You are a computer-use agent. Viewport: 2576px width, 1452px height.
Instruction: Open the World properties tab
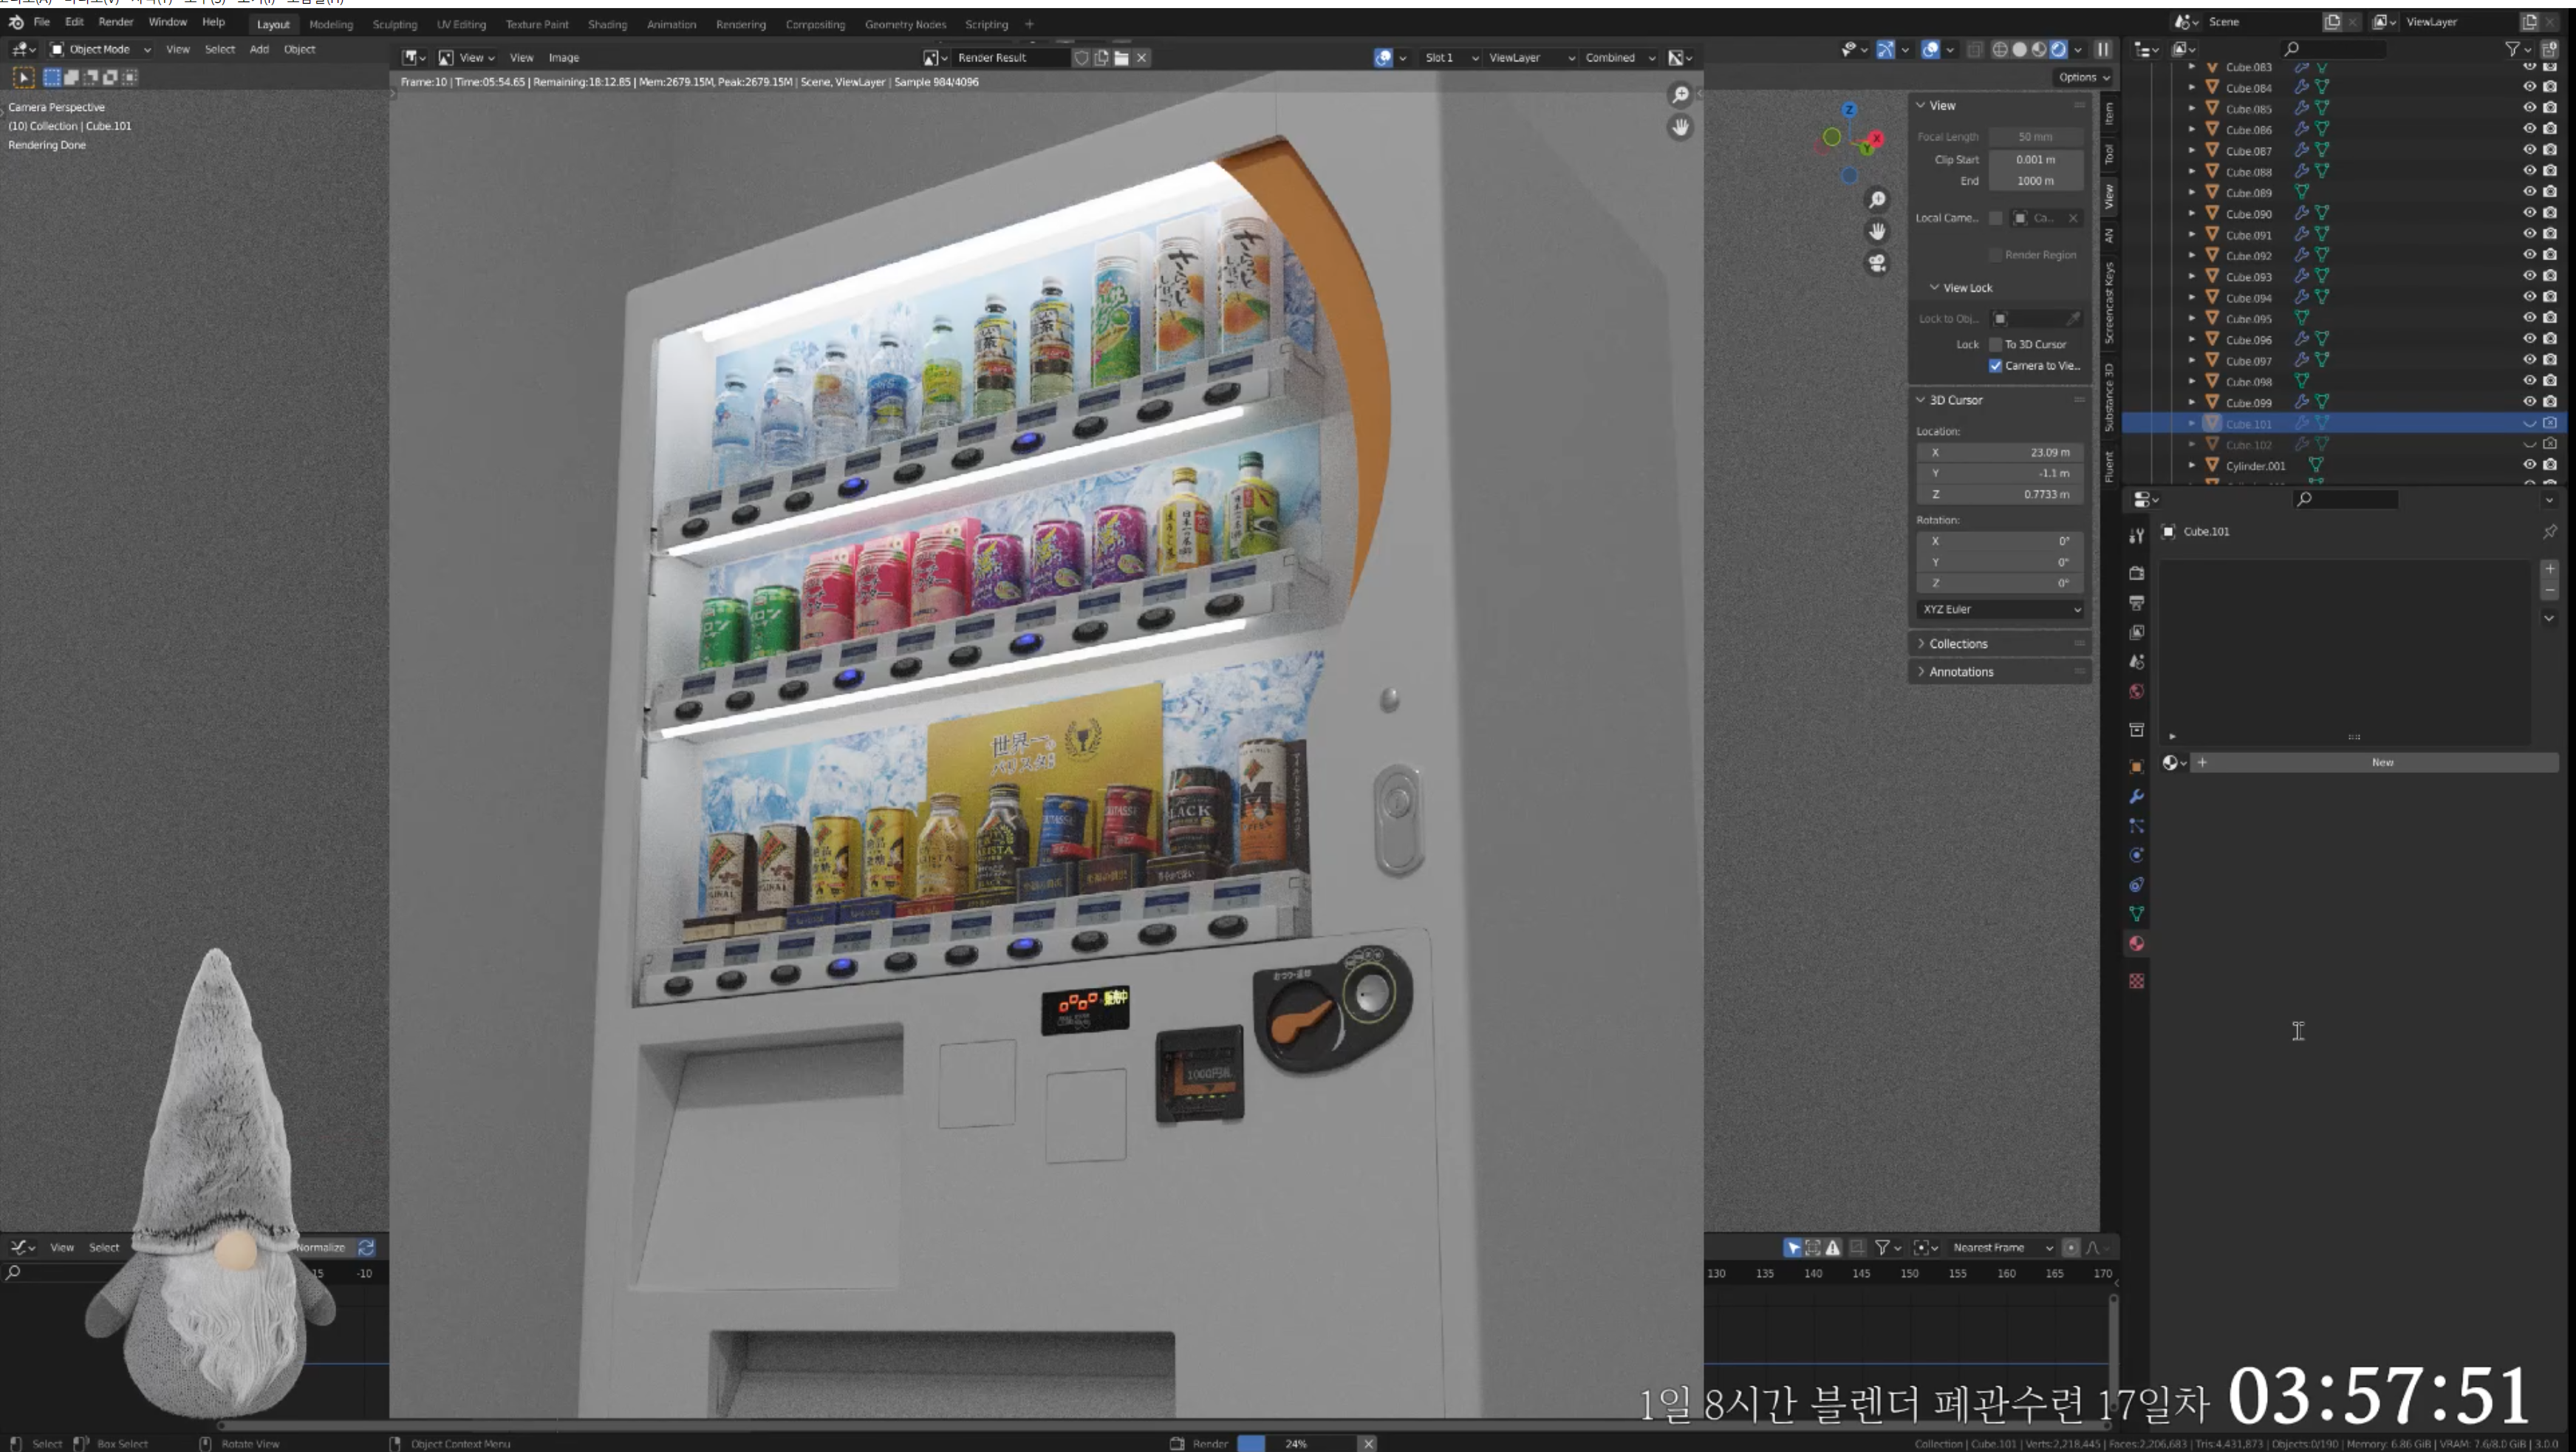click(x=2136, y=692)
